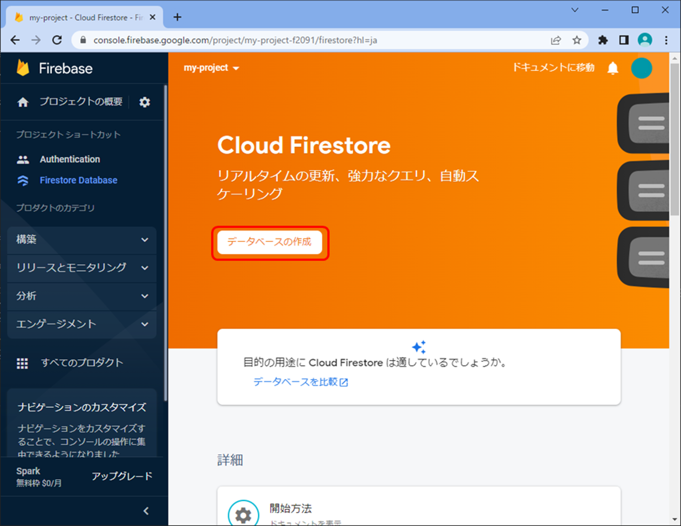Click the home icon for project overview
The width and height of the screenshot is (681, 526).
pos(23,102)
